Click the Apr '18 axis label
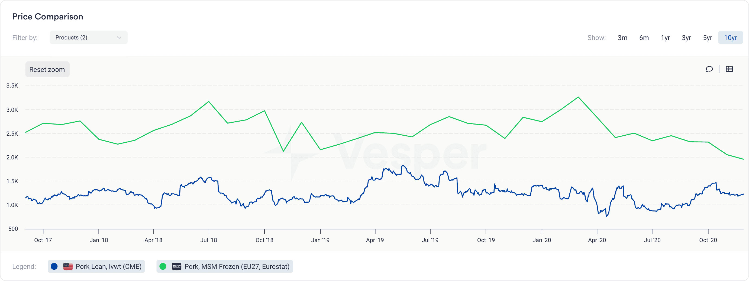 (x=153, y=240)
